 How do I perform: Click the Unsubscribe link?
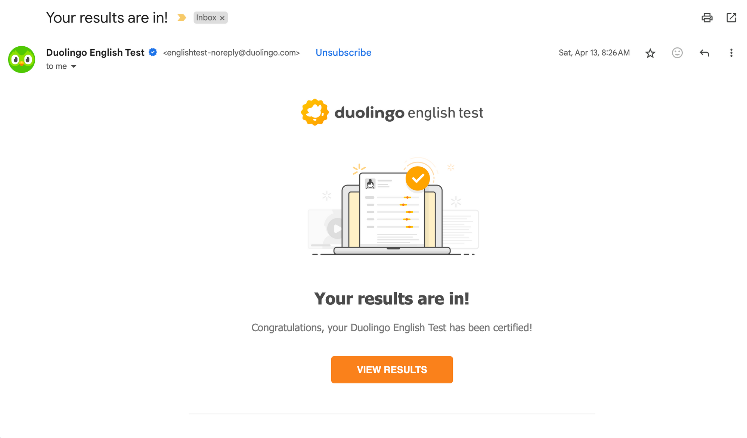(344, 52)
